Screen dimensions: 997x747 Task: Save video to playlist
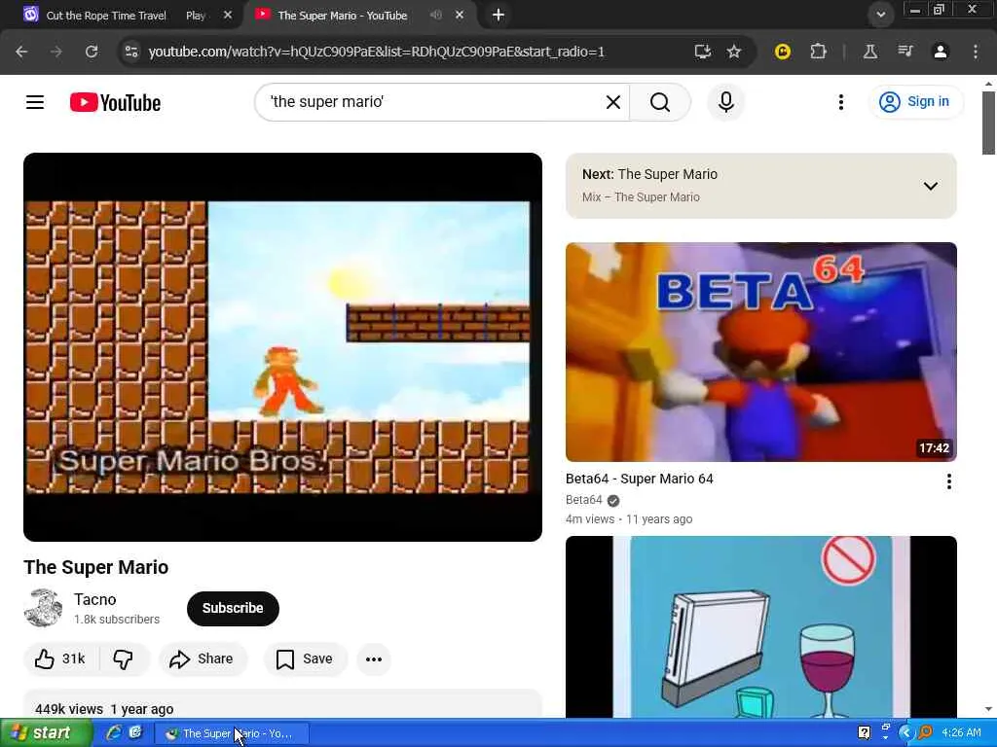click(305, 658)
